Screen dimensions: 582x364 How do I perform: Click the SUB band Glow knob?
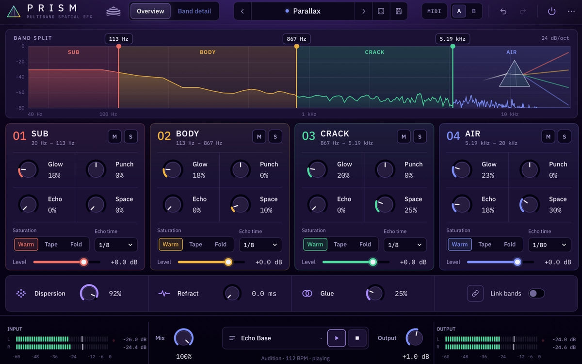pos(28,169)
